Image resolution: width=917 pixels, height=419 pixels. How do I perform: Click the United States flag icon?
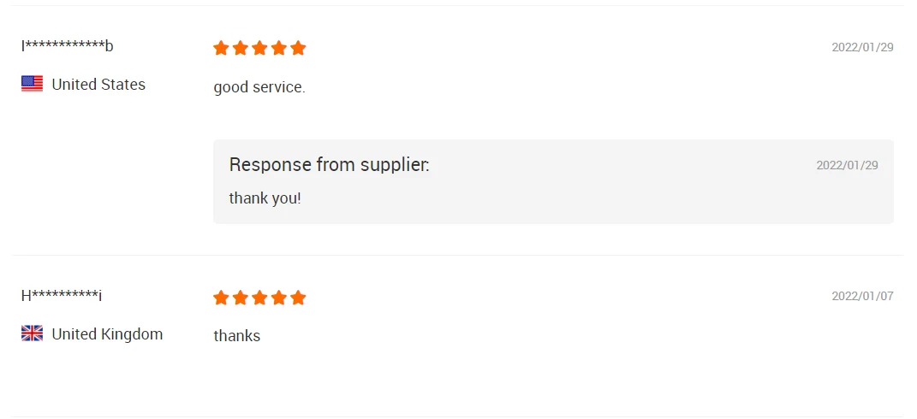coord(33,84)
